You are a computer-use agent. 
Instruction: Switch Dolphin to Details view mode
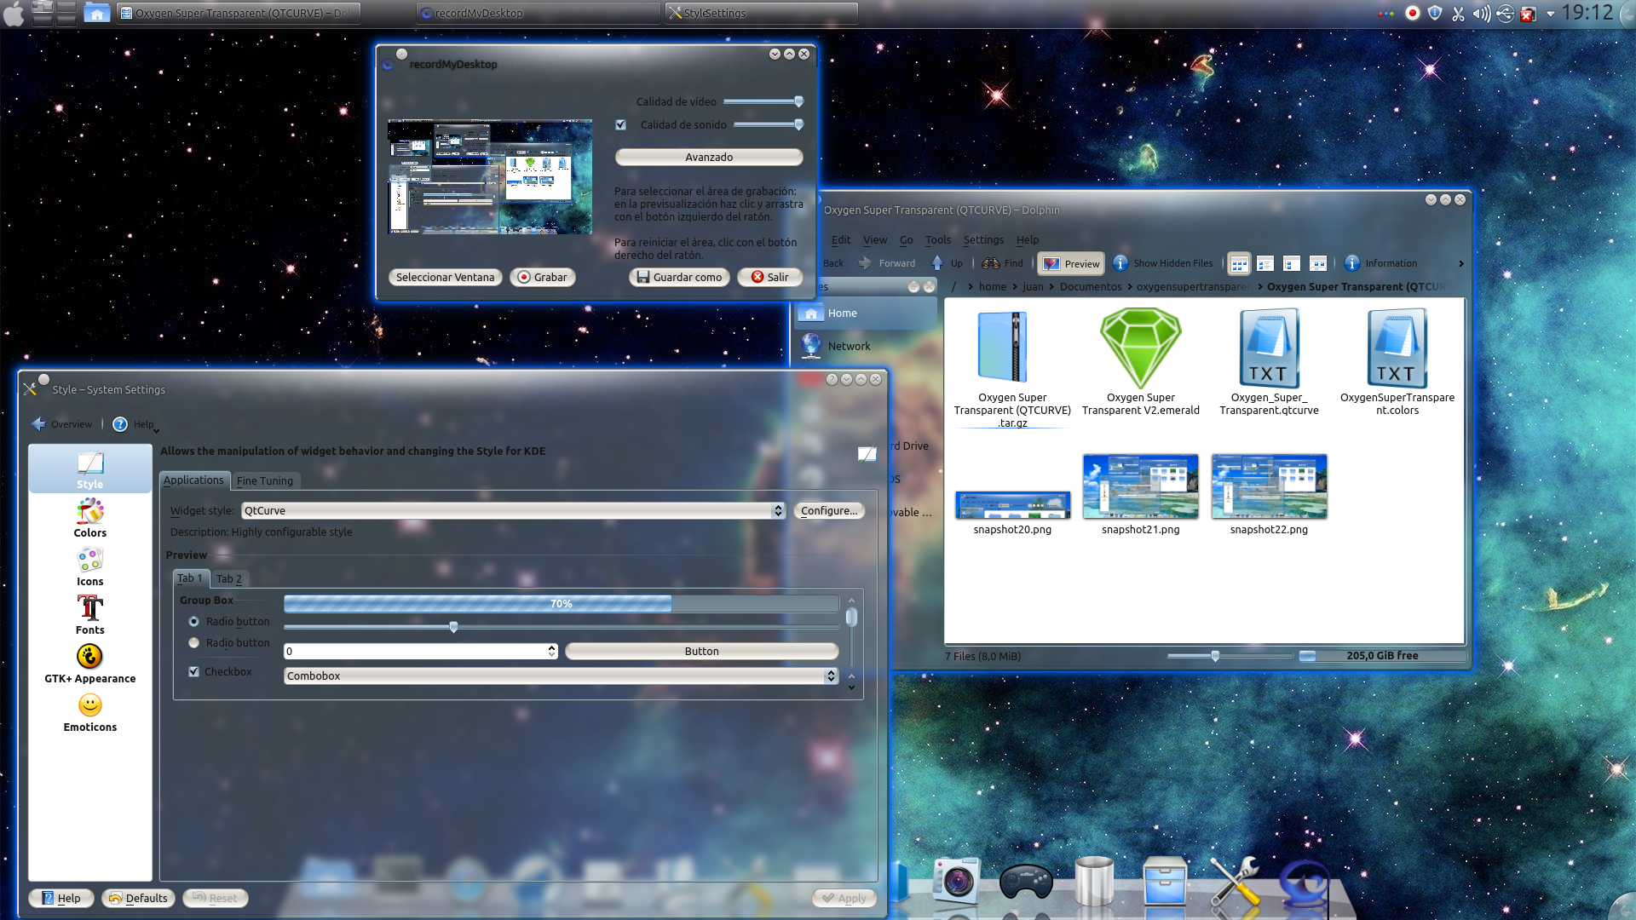(1265, 263)
